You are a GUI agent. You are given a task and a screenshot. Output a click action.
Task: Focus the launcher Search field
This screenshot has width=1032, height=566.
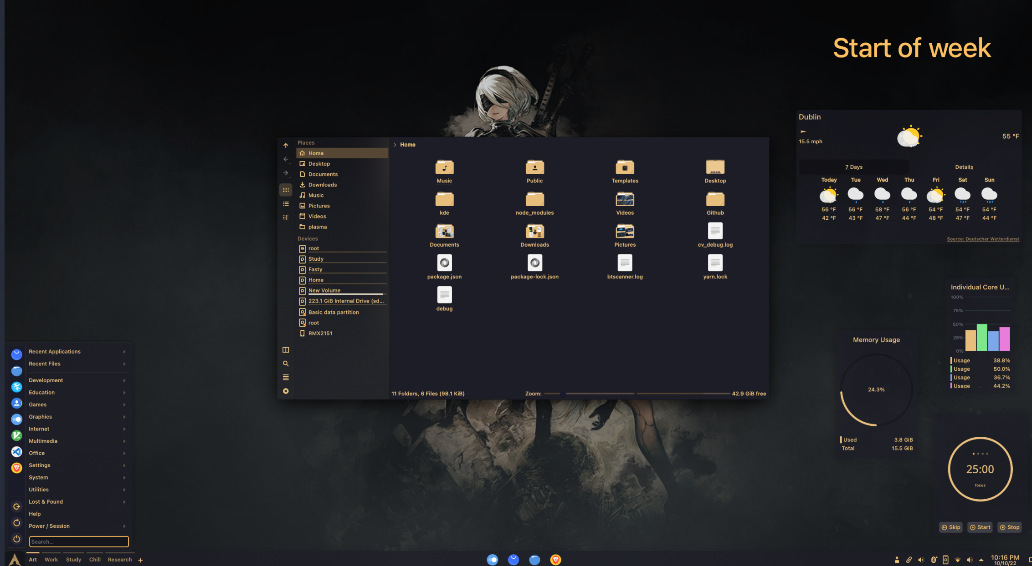pyautogui.click(x=79, y=541)
